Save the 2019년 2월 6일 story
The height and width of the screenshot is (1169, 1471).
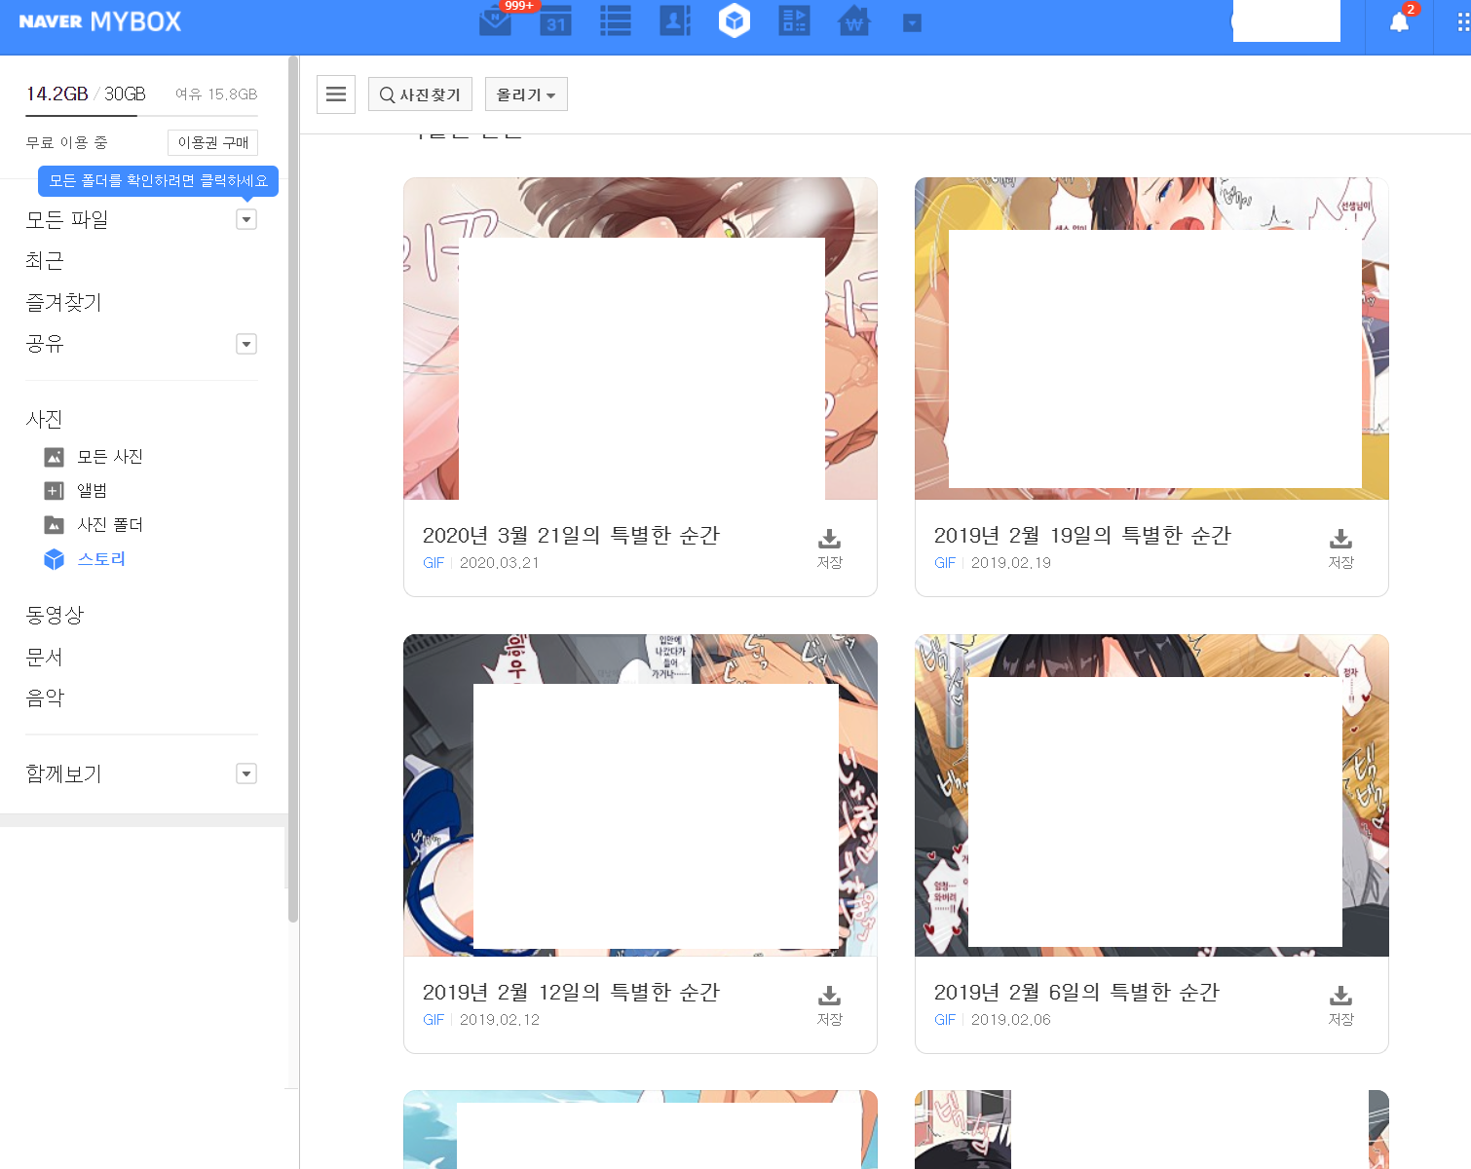[x=1341, y=1005]
